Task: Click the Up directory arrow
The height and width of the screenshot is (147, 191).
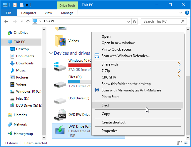Action: [28, 21]
